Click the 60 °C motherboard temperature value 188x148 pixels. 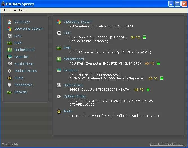pyautogui.click(x=149, y=63)
